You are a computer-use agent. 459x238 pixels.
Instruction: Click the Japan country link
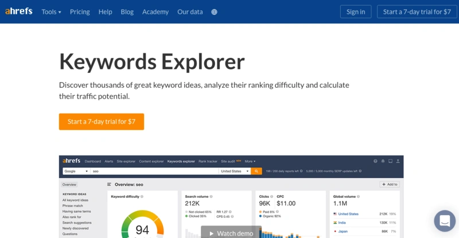(x=343, y=231)
